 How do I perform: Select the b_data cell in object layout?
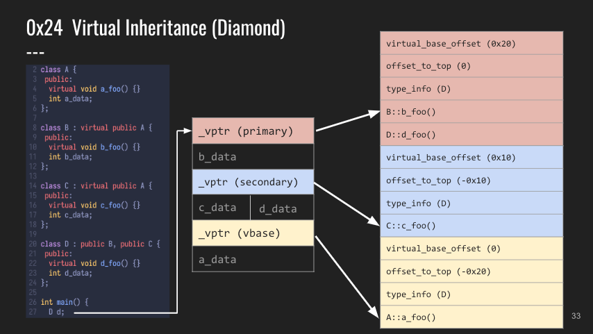(253, 157)
